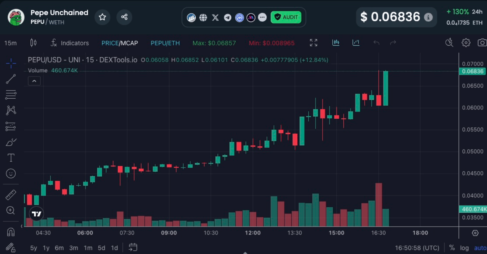This screenshot has width=487, height=254.
Task: Switch chart to PRICE mode
Action: [x=110, y=43]
